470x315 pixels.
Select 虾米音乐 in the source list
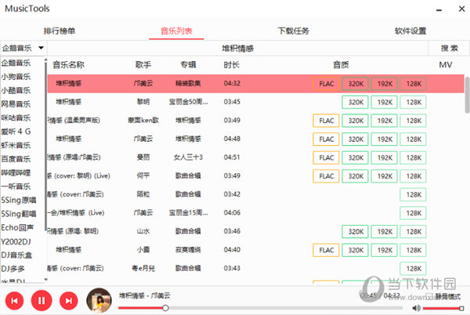tap(16, 145)
